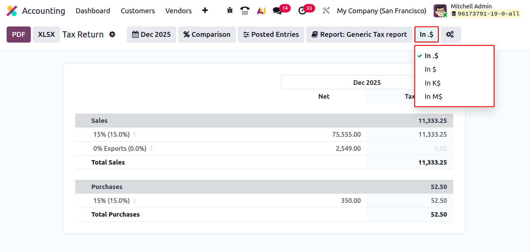Choose In $ rounding option
The height and width of the screenshot is (252, 530).
tap(454, 69)
